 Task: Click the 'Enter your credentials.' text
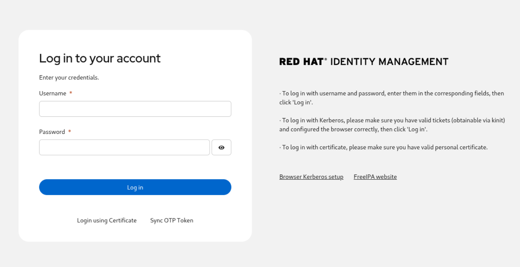click(69, 78)
